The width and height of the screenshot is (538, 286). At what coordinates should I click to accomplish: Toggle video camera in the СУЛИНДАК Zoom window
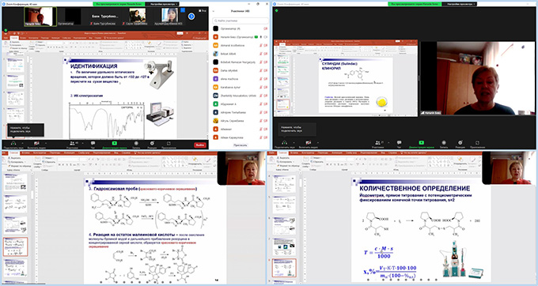click(x=308, y=142)
